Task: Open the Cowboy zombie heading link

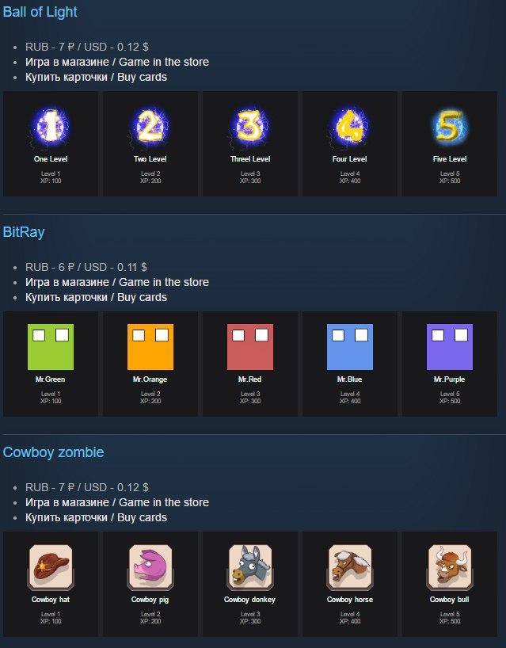Action: point(53,452)
